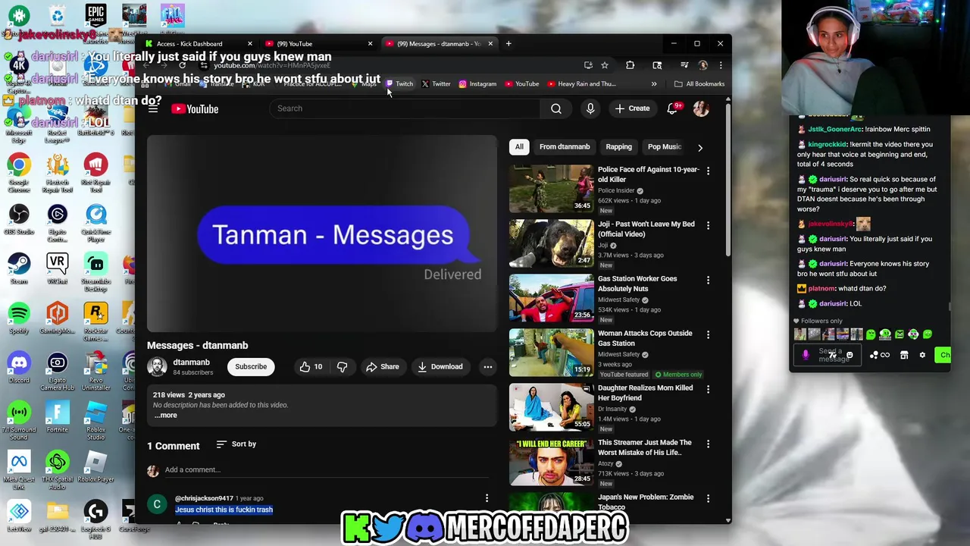This screenshot has width=970, height=546.
Task: Click the YouTube search magnifier button
Action: point(556,108)
